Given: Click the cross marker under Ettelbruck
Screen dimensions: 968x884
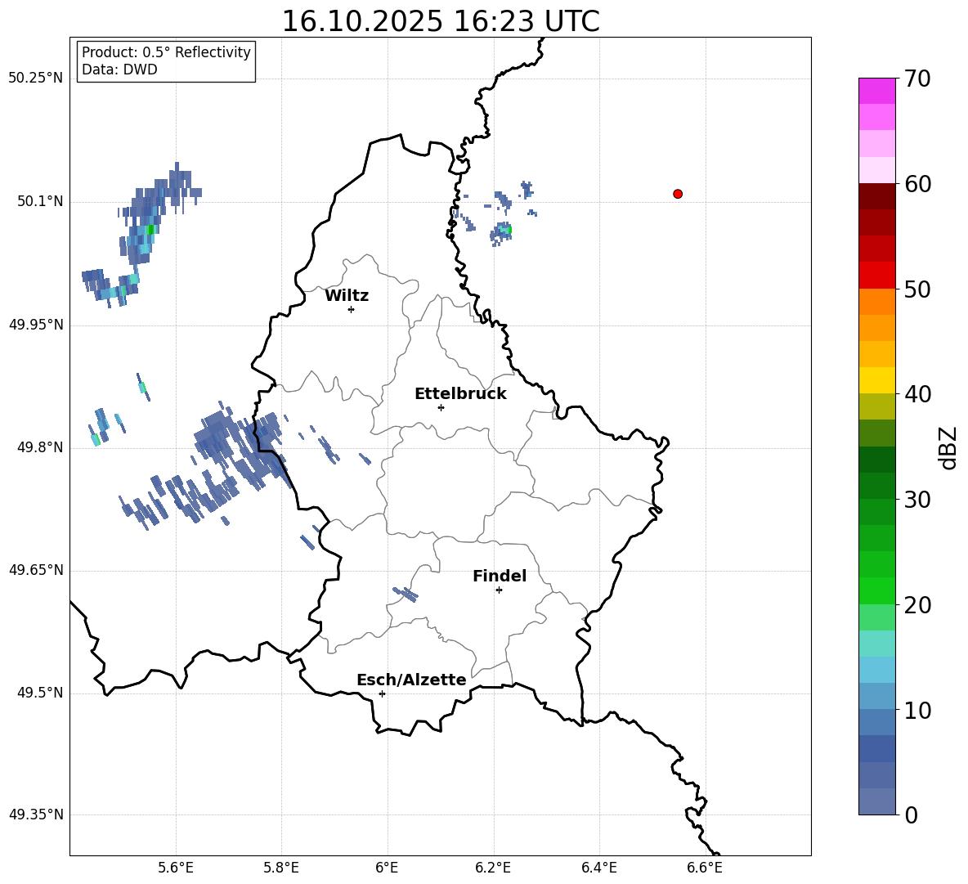Looking at the screenshot, I should coord(441,407).
